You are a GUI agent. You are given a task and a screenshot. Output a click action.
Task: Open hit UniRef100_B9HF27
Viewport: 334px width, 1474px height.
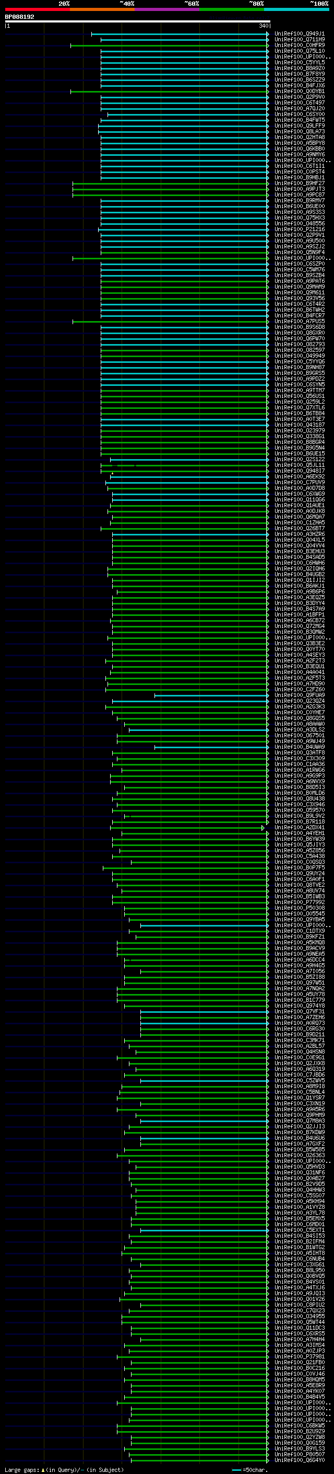(x=299, y=183)
